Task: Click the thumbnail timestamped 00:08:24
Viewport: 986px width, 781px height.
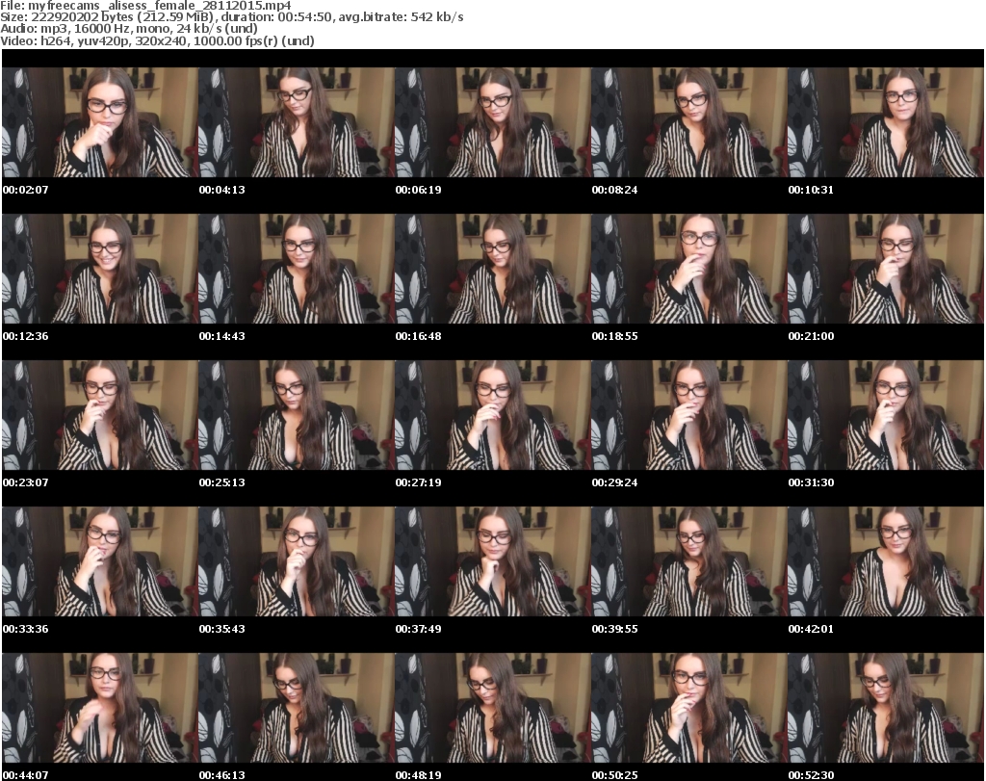Action: 688,122
